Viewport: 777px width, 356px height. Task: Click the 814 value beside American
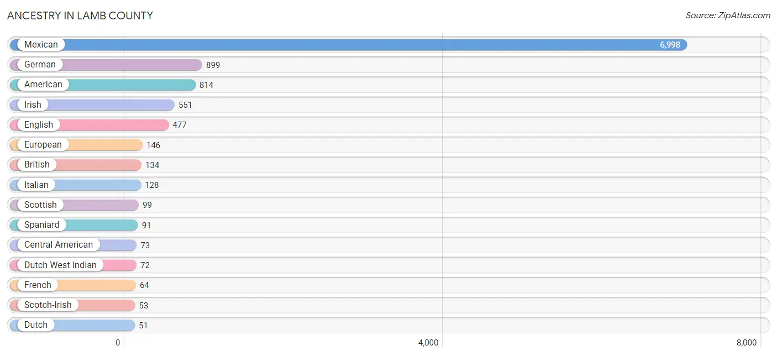point(206,85)
